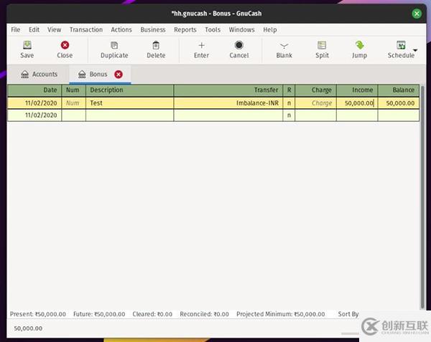Click the blank row's Transfer cell

pos(228,115)
